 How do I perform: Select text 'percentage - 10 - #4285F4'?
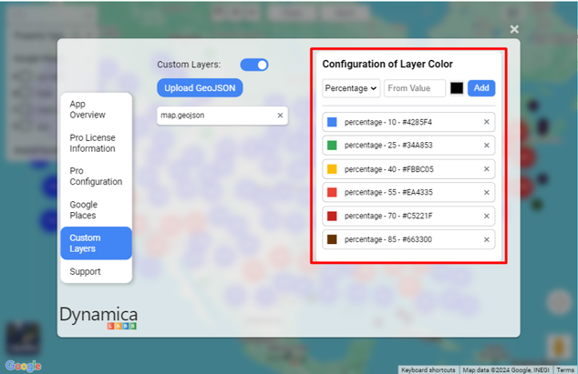coord(388,122)
